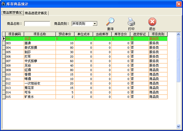The height and width of the screenshot is (131, 183).
Task: Click the 查询 magnifier icon
Action: coord(110,22)
